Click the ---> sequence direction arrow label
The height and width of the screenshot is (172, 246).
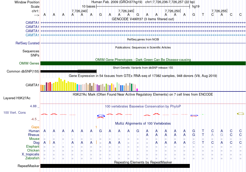[37, 15]
